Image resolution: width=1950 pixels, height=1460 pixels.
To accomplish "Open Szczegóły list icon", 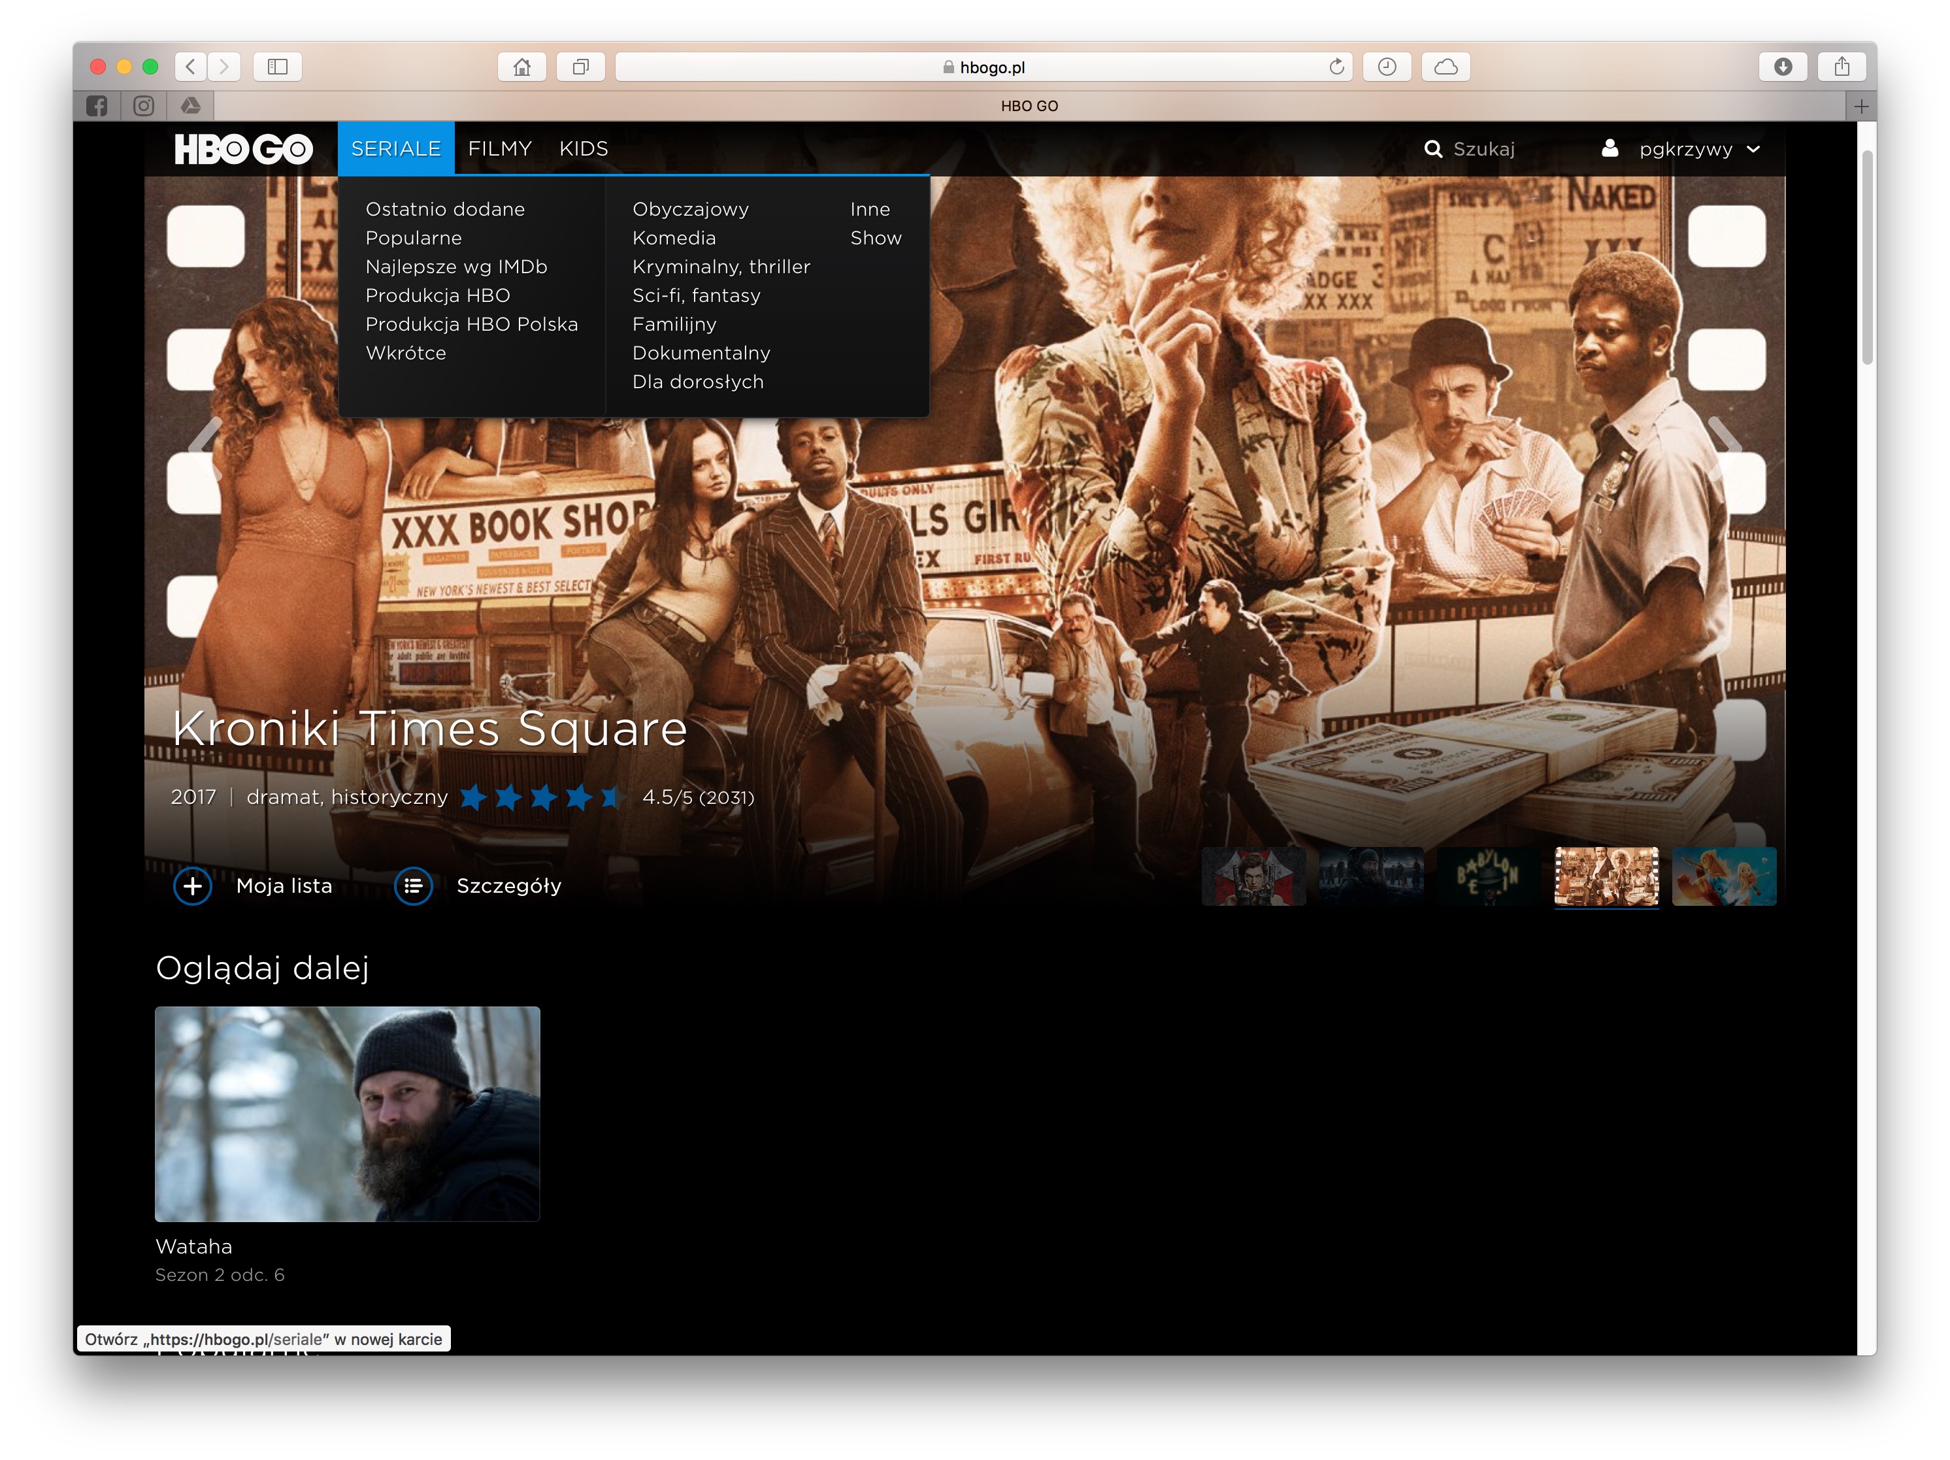I will [x=412, y=886].
